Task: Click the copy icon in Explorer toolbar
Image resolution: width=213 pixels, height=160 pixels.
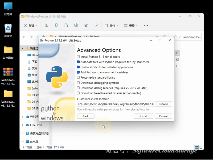Action: tap(56, 25)
